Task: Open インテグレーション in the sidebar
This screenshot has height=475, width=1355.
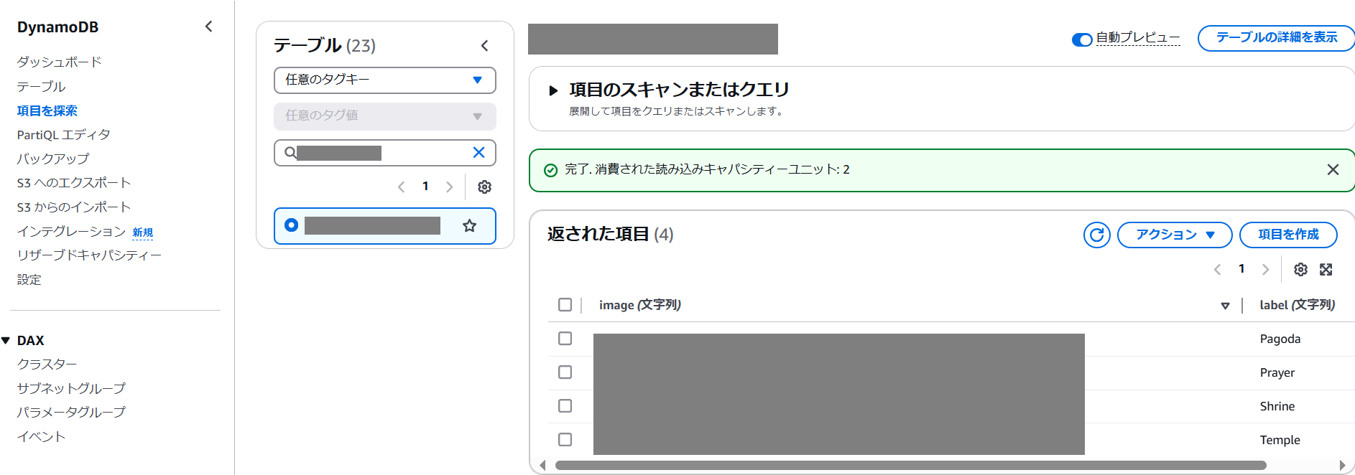Action: click(x=71, y=231)
